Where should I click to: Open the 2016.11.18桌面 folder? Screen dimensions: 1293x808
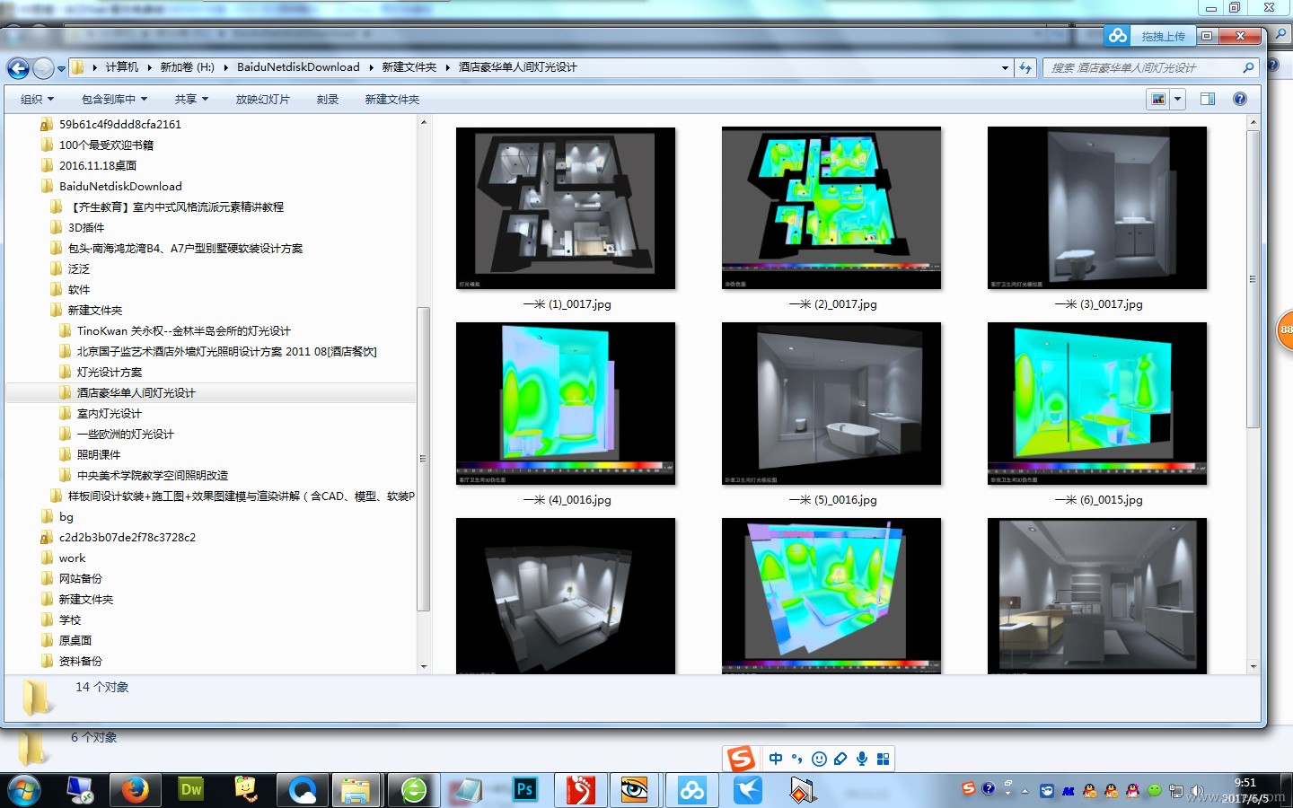click(97, 166)
